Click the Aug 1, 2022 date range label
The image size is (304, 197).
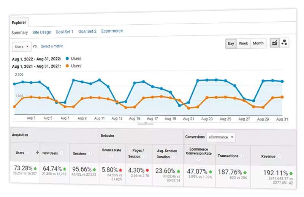36,59
